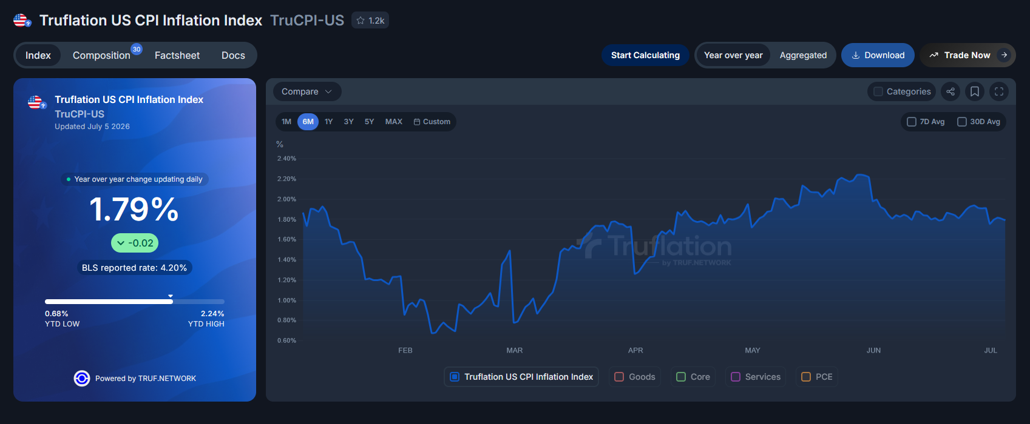Click the US flag icon beside the page title
1030x424 pixels.
coord(22,21)
